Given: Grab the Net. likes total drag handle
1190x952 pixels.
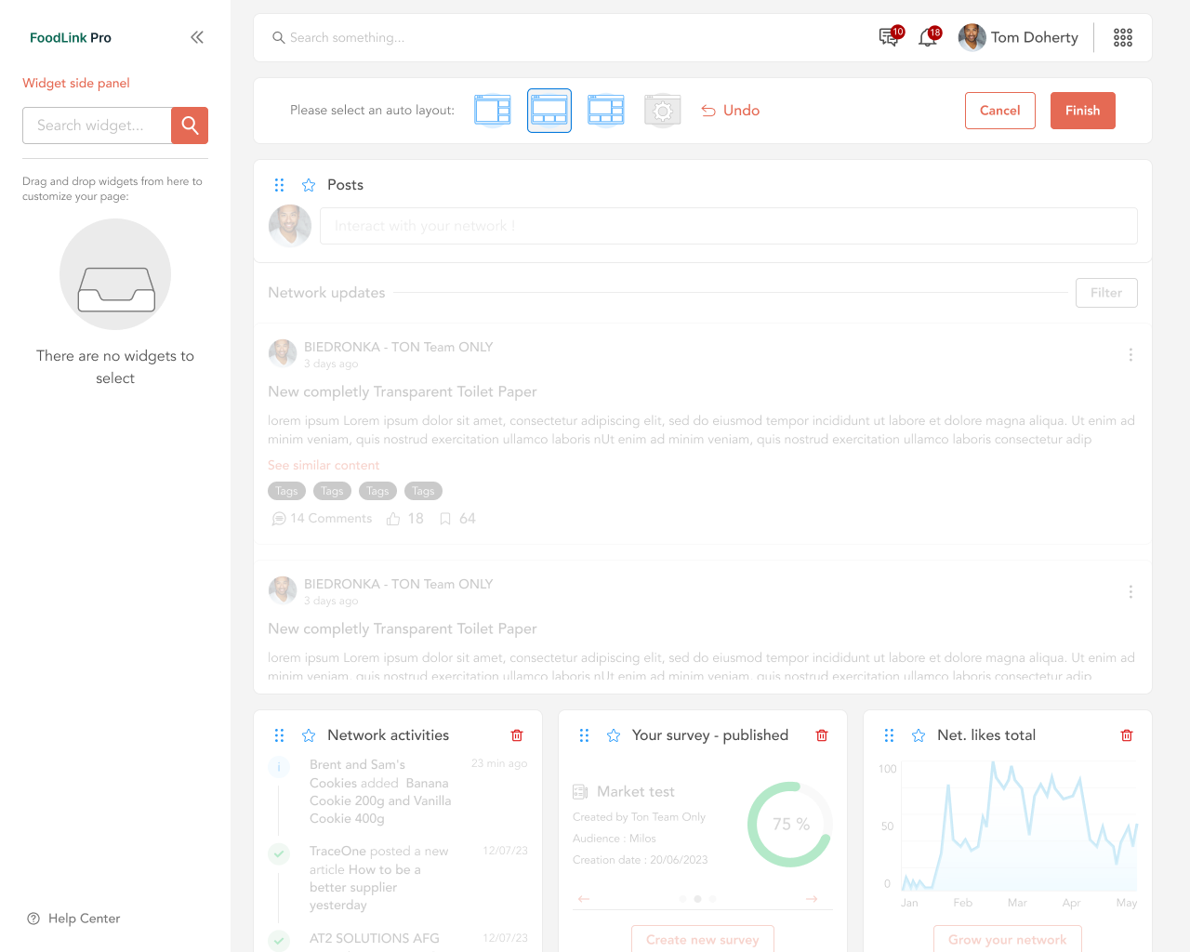Looking at the screenshot, I should [889, 735].
